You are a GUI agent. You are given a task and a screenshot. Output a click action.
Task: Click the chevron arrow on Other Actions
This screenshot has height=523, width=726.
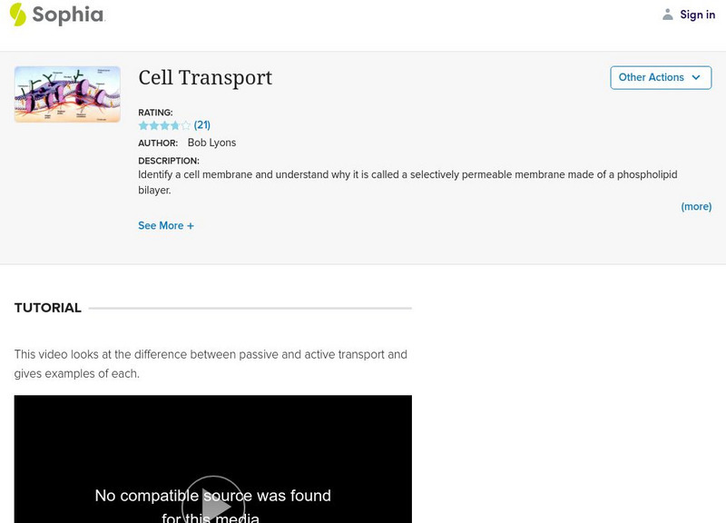[696, 77]
